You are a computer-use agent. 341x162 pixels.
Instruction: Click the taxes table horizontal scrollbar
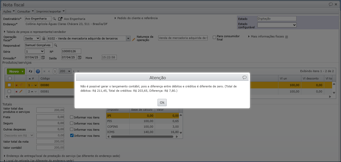pos(142,137)
